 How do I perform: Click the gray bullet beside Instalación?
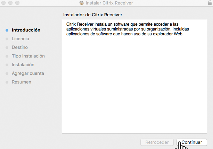[x=7, y=65]
